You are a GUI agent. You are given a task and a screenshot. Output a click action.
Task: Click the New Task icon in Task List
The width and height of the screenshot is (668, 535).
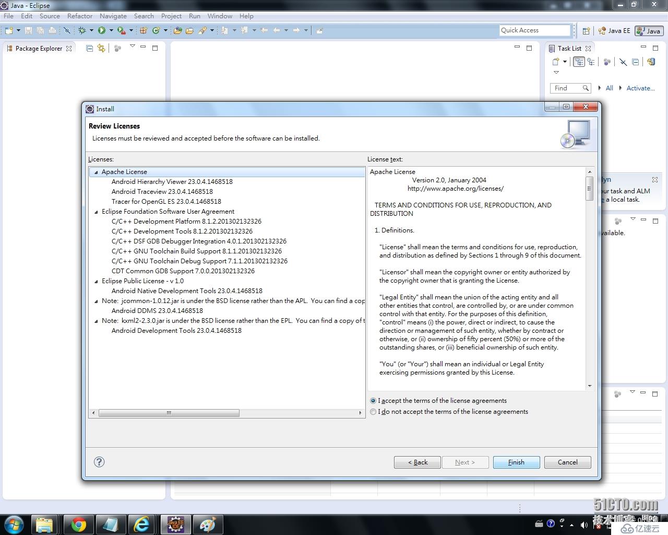coord(556,62)
